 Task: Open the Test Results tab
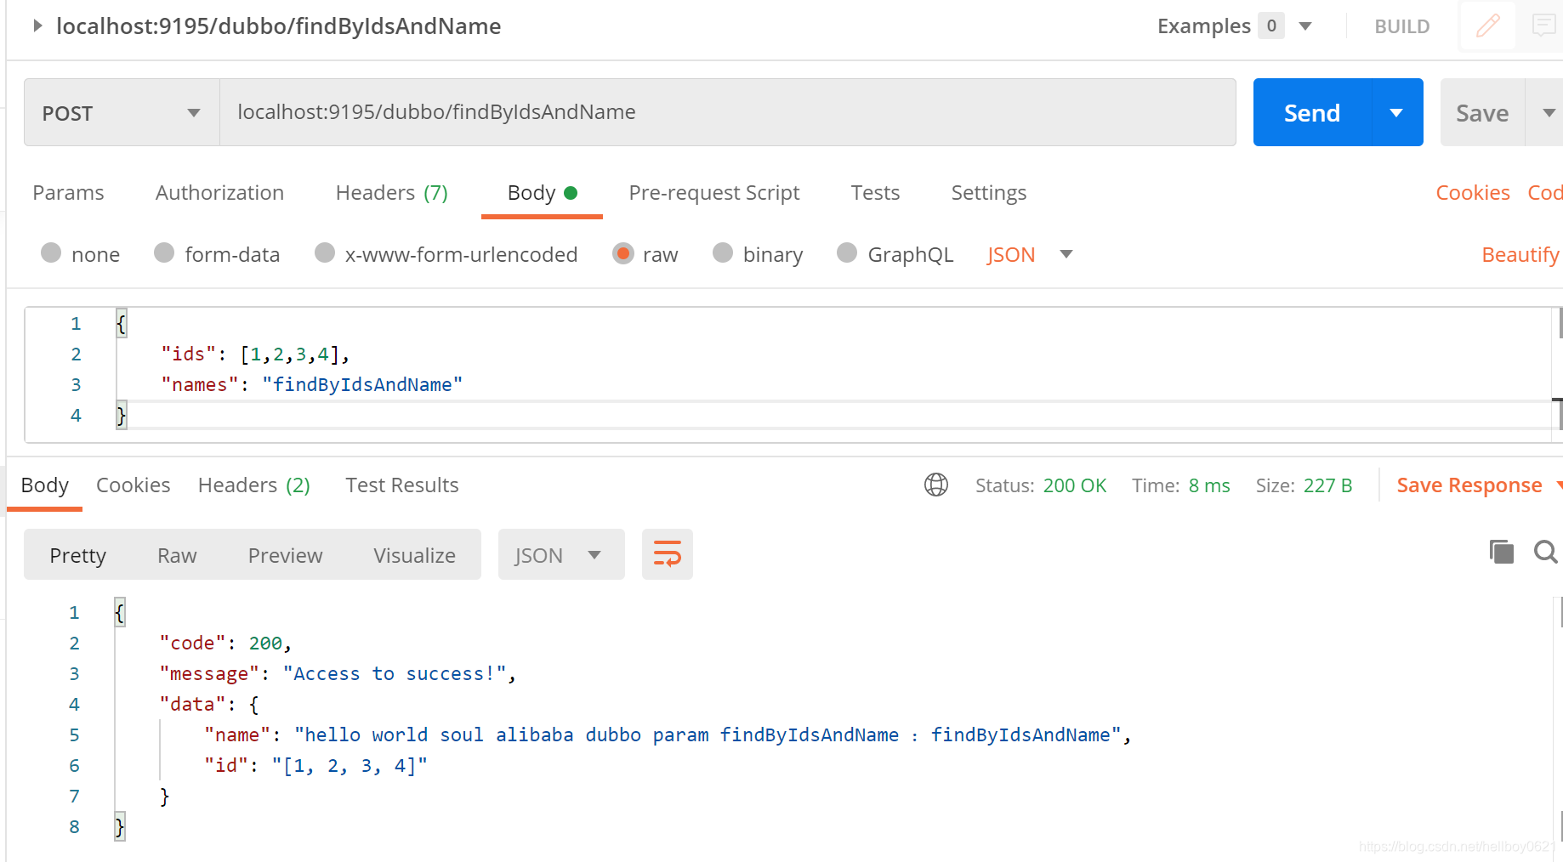tap(401, 485)
